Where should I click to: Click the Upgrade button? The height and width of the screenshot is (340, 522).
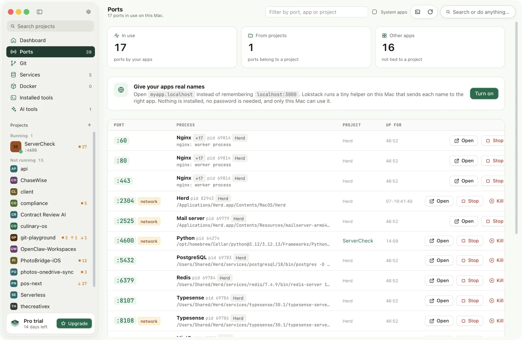click(x=74, y=323)
